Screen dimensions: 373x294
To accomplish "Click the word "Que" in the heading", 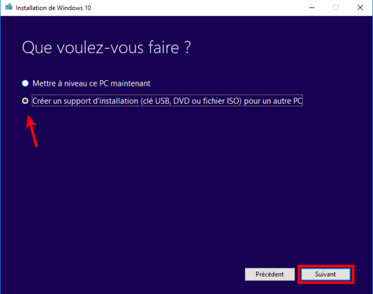I will pyautogui.click(x=35, y=48).
